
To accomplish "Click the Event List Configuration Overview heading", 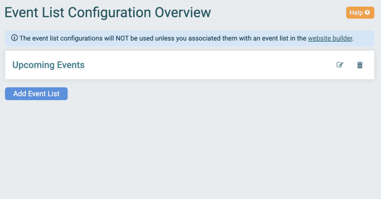I will [x=108, y=13].
